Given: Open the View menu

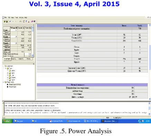Looking at the screenshot, I should coord(13,18).
